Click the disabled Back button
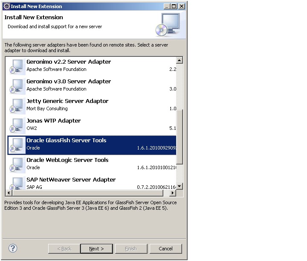The image size is (307, 261). point(64,249)
